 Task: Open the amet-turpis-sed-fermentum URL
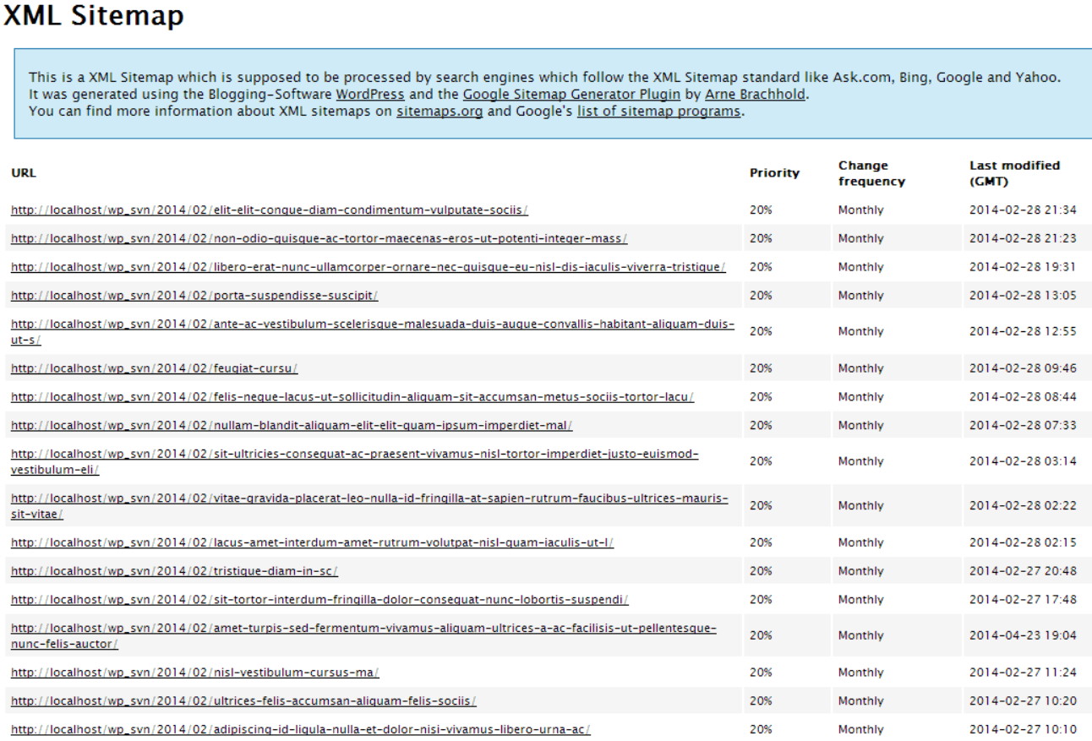364,635
